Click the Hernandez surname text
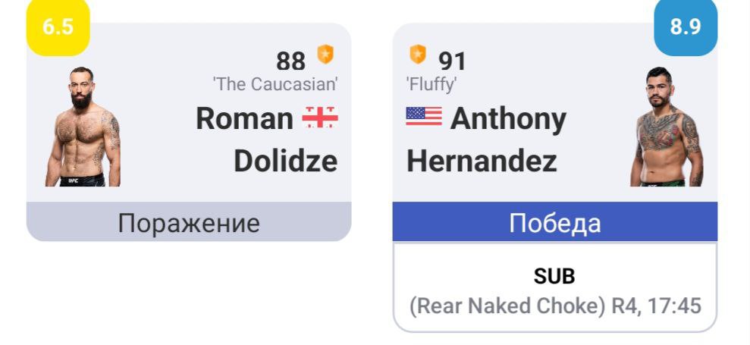Image resolution: width=750 pixels, height=345 pixels. [482, 162]
